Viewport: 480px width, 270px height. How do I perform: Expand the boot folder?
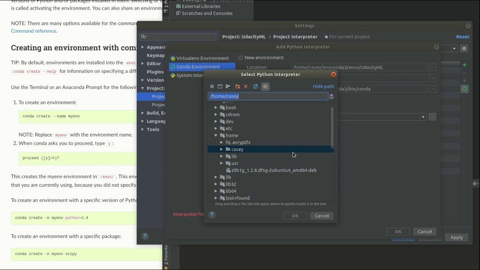(x=216, y=108)
